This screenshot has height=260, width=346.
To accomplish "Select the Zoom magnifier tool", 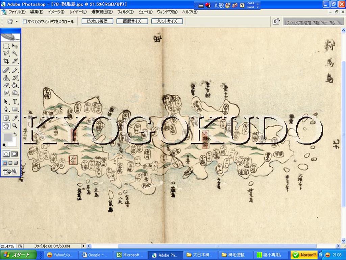I will (15, 126).
